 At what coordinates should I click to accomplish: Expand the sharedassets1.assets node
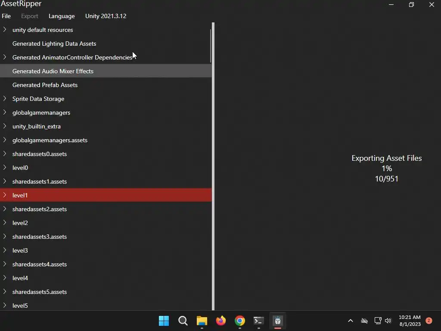(4, 181)
